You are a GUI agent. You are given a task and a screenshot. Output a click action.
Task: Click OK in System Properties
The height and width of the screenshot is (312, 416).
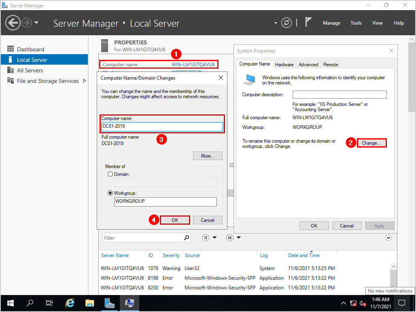click(x=314, y=226)
